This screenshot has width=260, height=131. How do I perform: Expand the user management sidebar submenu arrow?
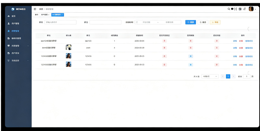(28, 24)
